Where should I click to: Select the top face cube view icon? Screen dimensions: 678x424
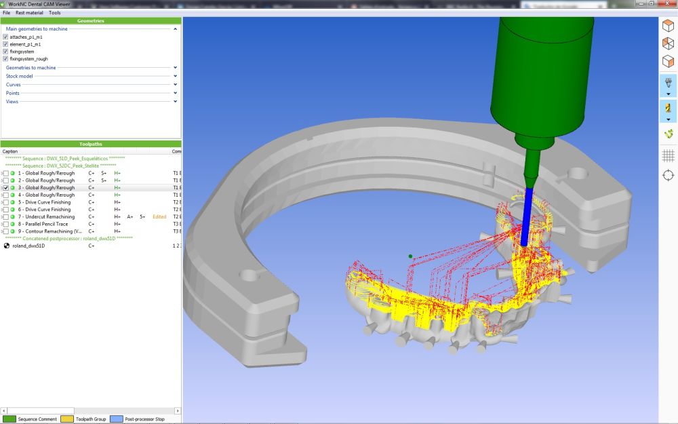click(668, 26)
